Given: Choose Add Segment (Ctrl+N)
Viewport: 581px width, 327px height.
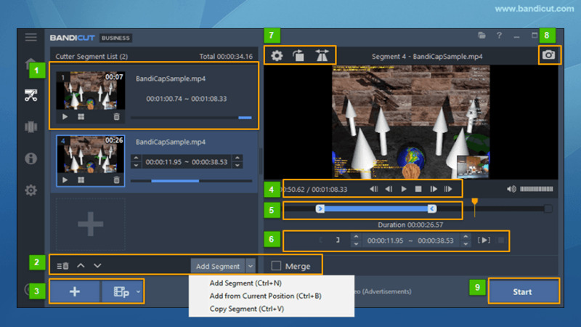Looking at the screenshot, I should [x=245, y=283].
